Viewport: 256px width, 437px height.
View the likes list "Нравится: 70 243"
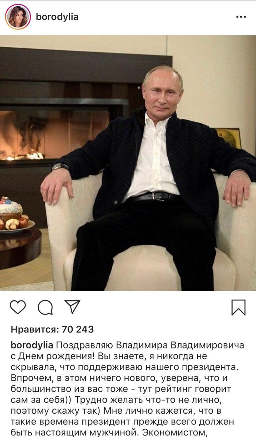coord(52,329)
